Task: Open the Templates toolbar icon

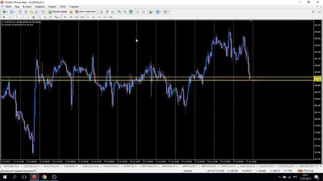Action: (x=165, y=12)
